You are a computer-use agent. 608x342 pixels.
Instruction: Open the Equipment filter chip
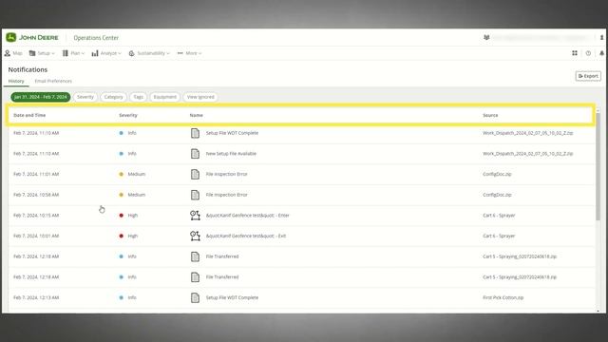pyautogui.click(x=164, y=97)
